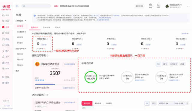Click the 公告 announcement label in header
192x111 pixels.
point(56,6)
